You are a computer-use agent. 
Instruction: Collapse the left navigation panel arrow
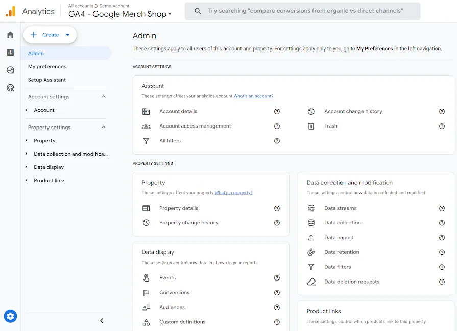pos(102,321)
